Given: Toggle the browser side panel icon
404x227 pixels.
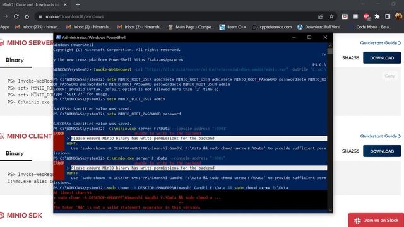Looking at the screenshot, I should tap(388, 16).
